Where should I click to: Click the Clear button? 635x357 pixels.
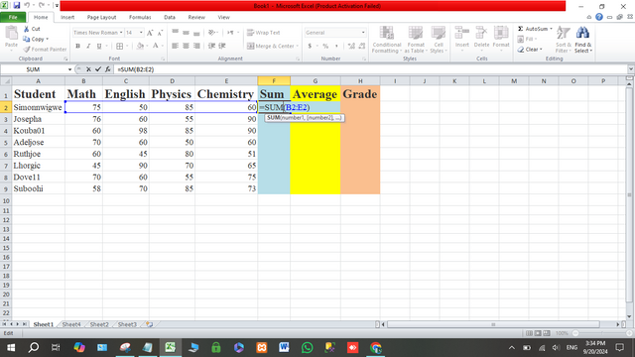click(530, 50)
